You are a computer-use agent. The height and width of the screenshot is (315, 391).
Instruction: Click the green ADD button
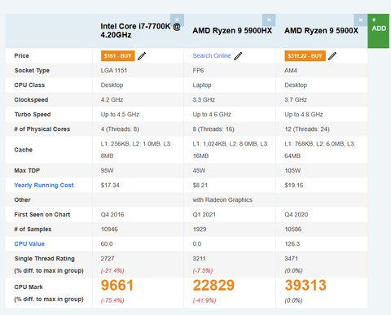click(379, 31)
